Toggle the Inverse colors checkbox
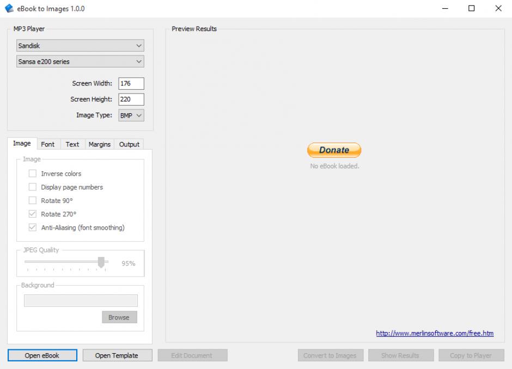512x369 pixels. (x=33, y=174)
